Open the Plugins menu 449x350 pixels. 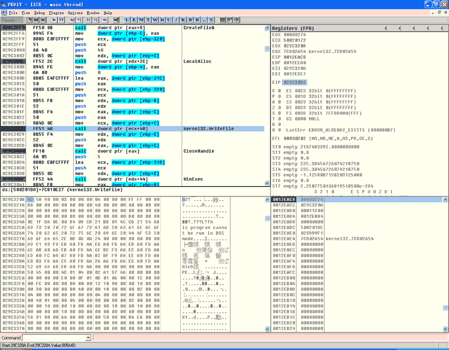point(56,13)
